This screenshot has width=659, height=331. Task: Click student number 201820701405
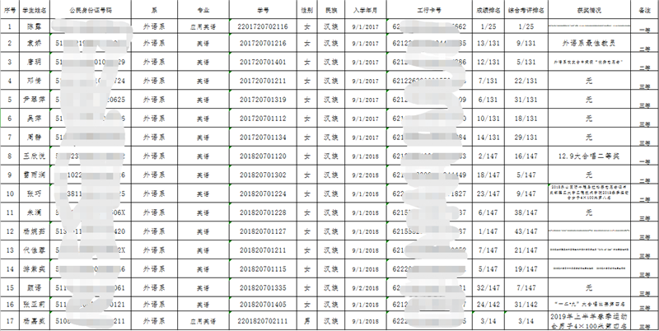(263, 304)
